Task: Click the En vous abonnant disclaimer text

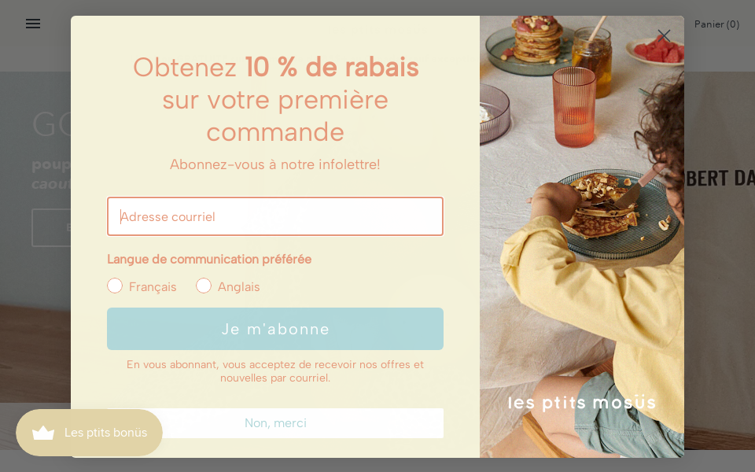Action: click(275, 371)
